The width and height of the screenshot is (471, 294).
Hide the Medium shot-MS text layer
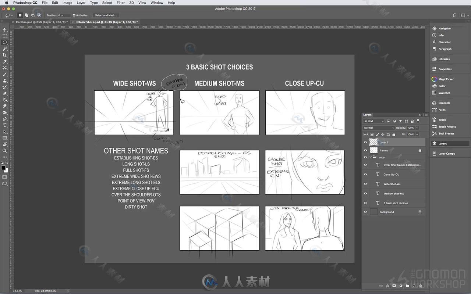tap(365, 194)
